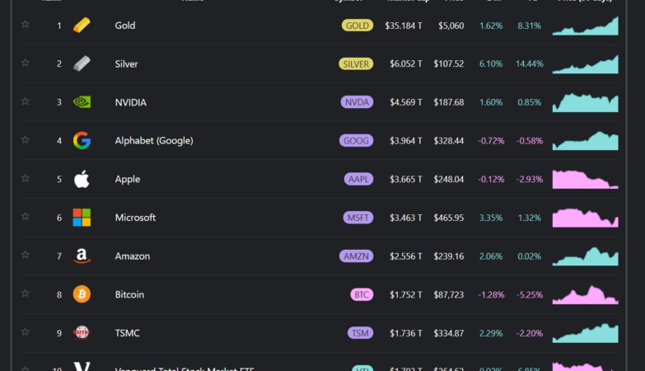The height and width of the screenshot is (371, 645).
Task: Toggle favorite star for Bitcoin
Action: click(26, 294)
